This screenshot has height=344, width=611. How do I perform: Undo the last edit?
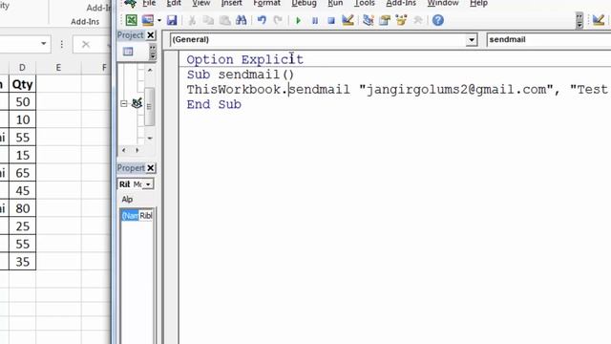click(262, 20)
